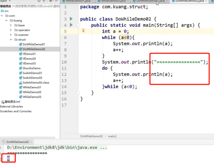This screenshot has width=214, height=163.
Task: Run main method from line 4 gutter arrow
Action: (71, 25)
